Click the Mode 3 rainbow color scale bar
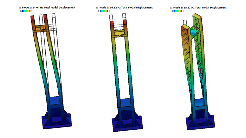This screenshot has width=246, height=138. point(178,11)
